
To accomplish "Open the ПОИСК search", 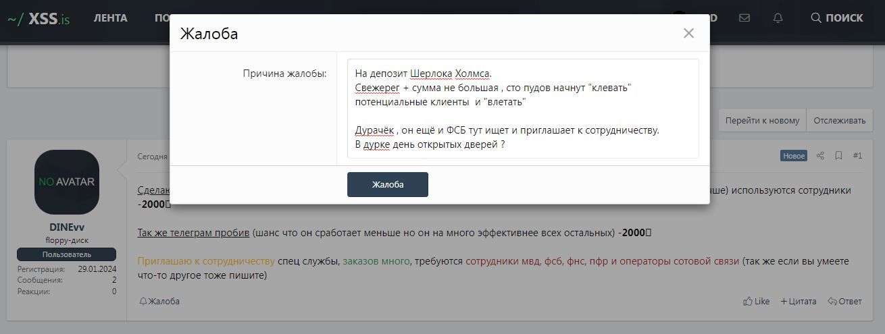I will pyautogui.click(x=836, y=18).
